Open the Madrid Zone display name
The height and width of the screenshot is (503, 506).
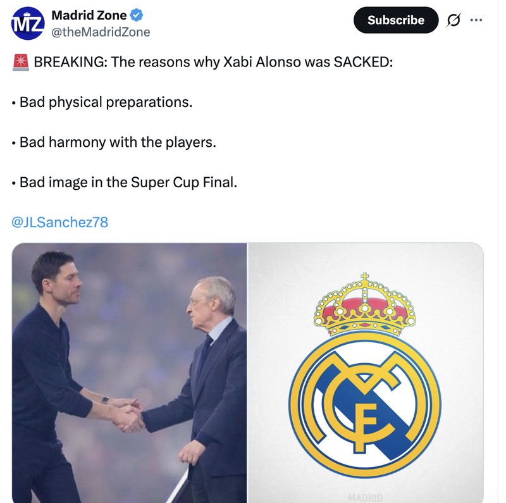tap(89, 15)
